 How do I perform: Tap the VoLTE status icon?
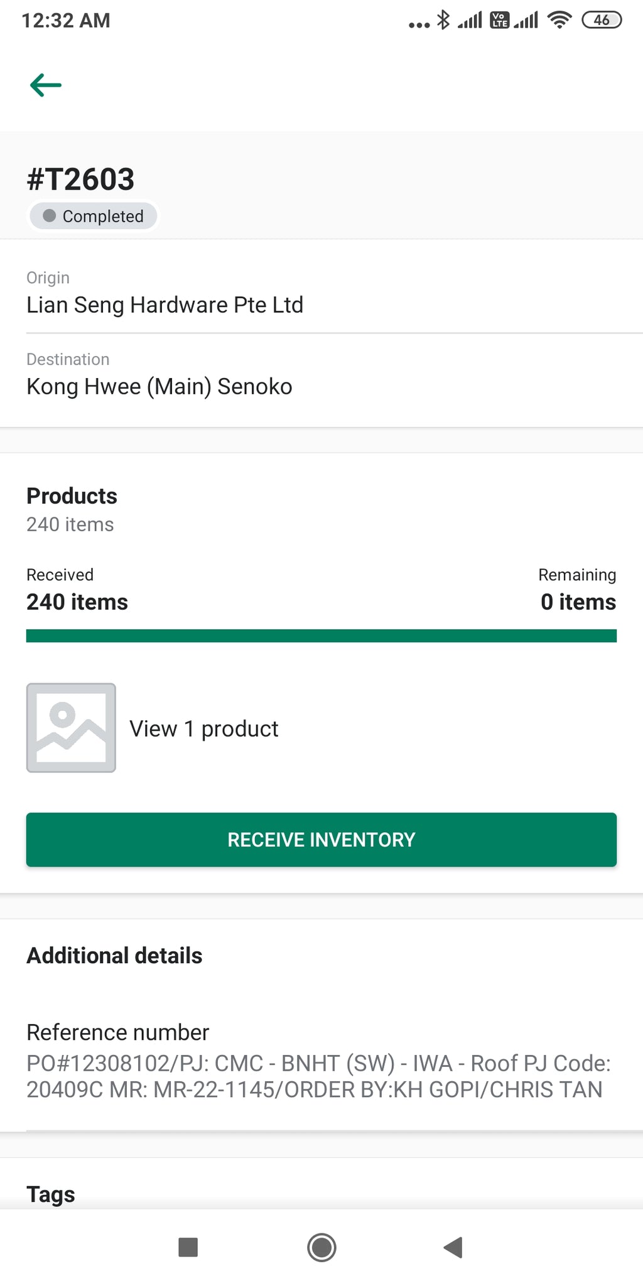pyautogui.click(x=500, y=20)
